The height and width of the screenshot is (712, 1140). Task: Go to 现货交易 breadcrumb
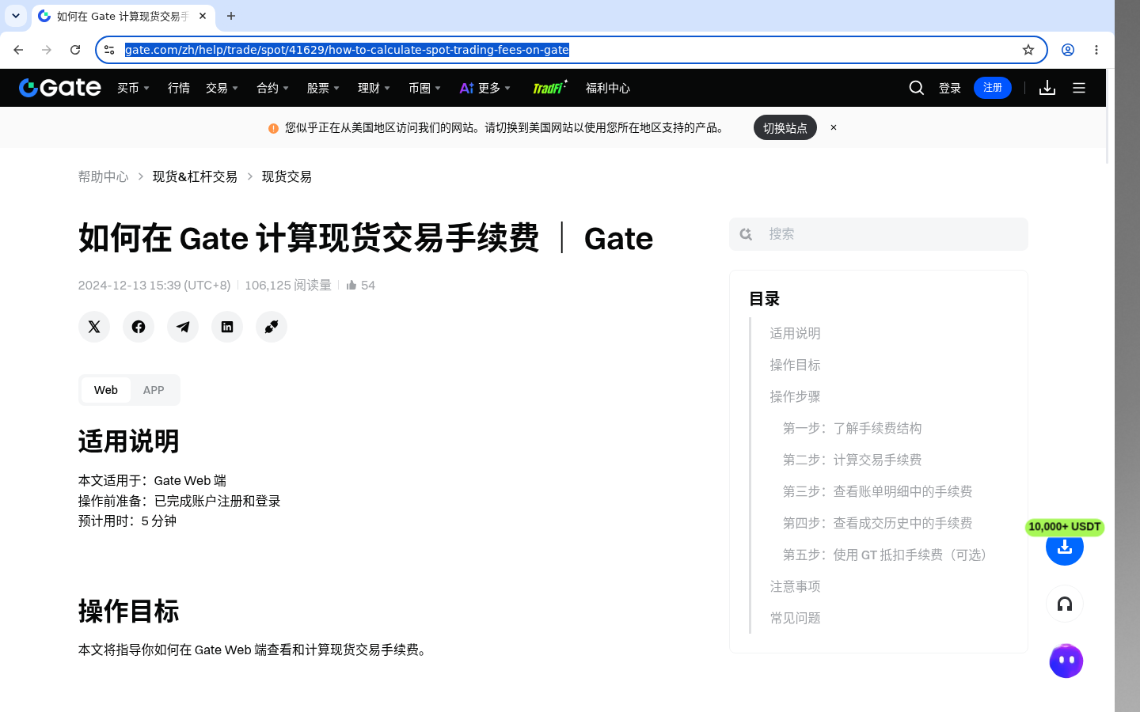point(287,176)
